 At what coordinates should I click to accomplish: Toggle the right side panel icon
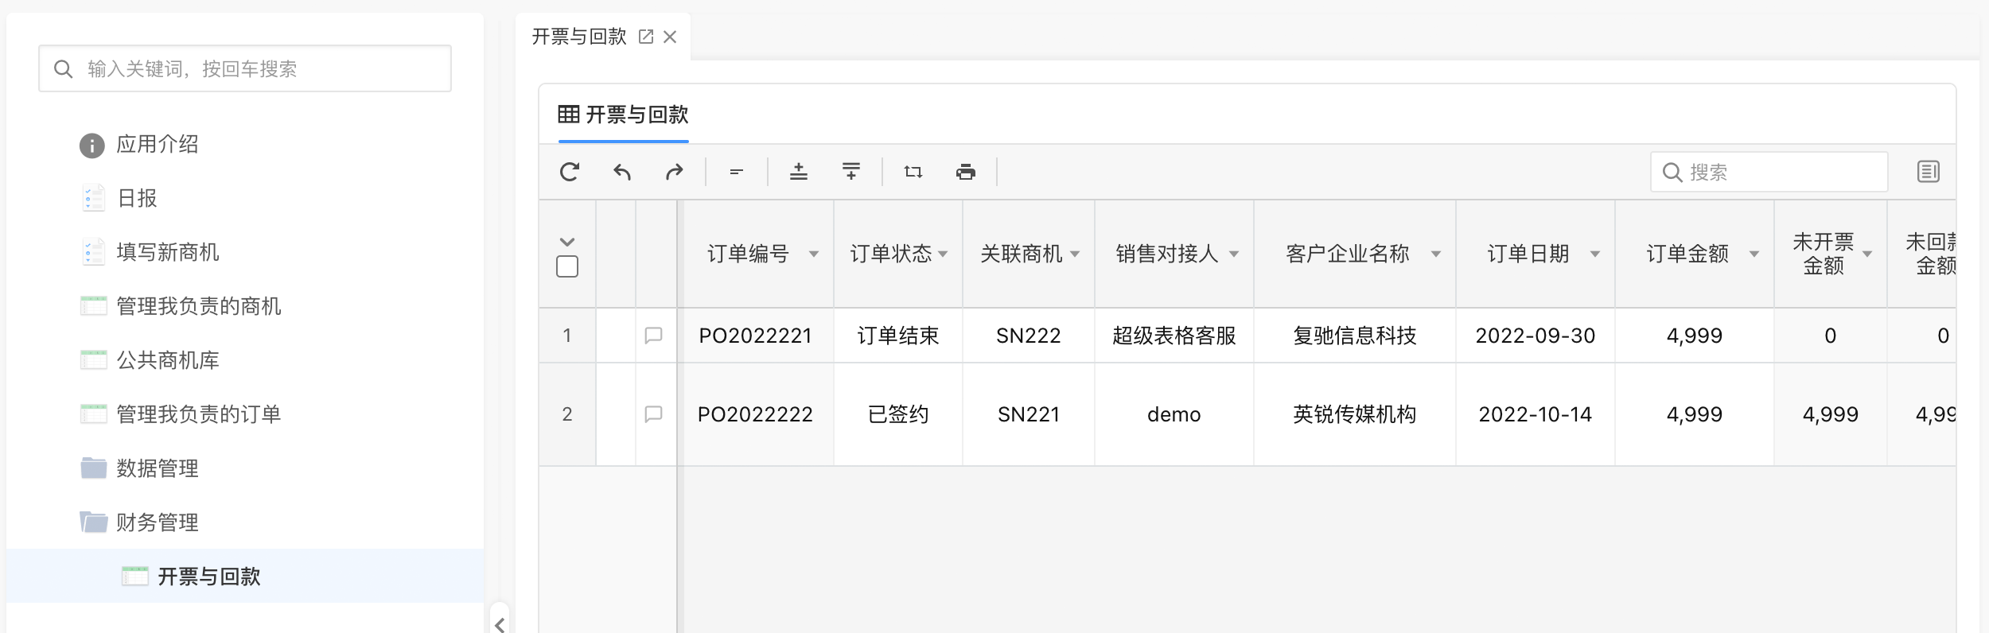(1928, 172)
